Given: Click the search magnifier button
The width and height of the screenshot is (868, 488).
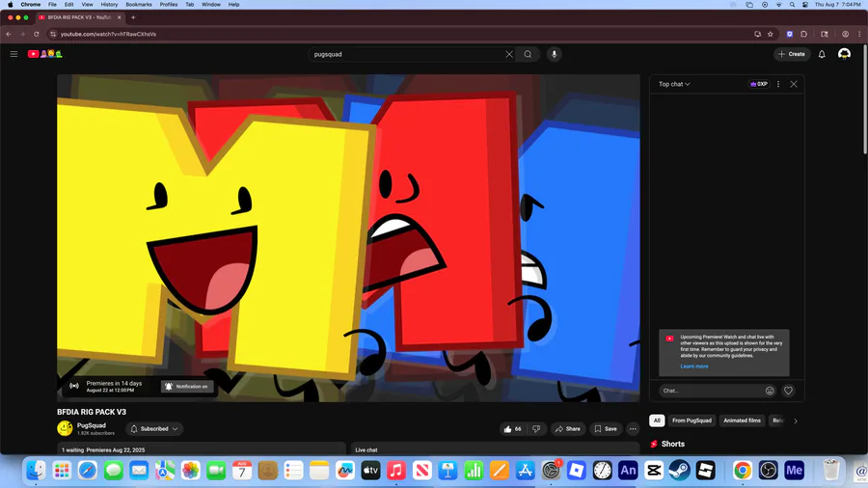Looking at the screenshot, I should 529,54.
